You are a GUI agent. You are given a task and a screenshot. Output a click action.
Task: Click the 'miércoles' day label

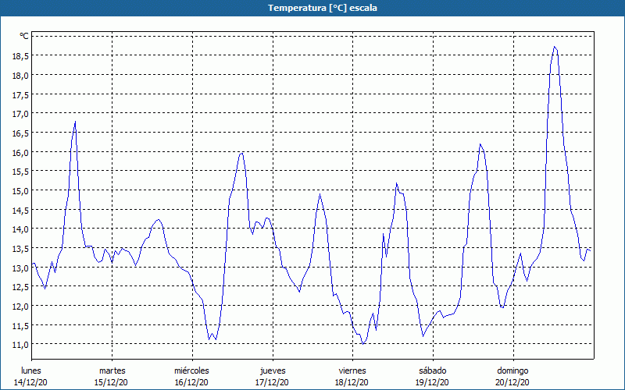(x=191, y=370)
